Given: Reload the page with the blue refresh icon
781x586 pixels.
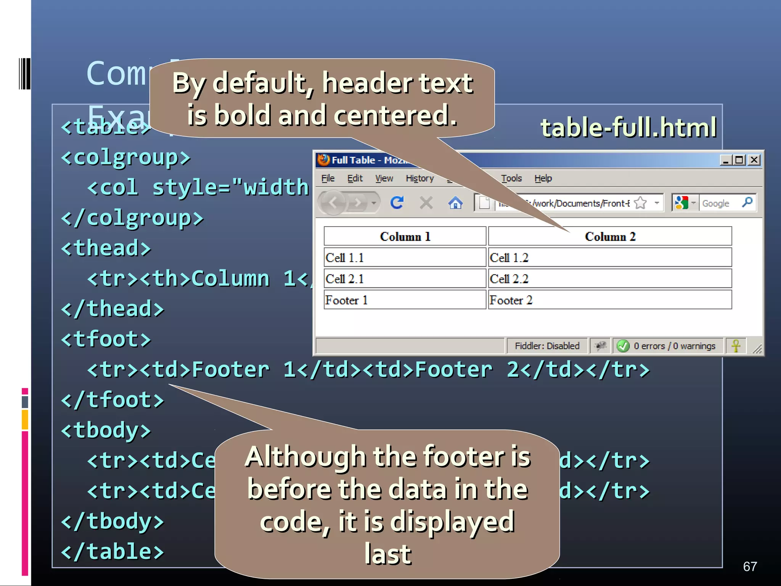Looking at the screenshot, I should (x=397, y=203).
